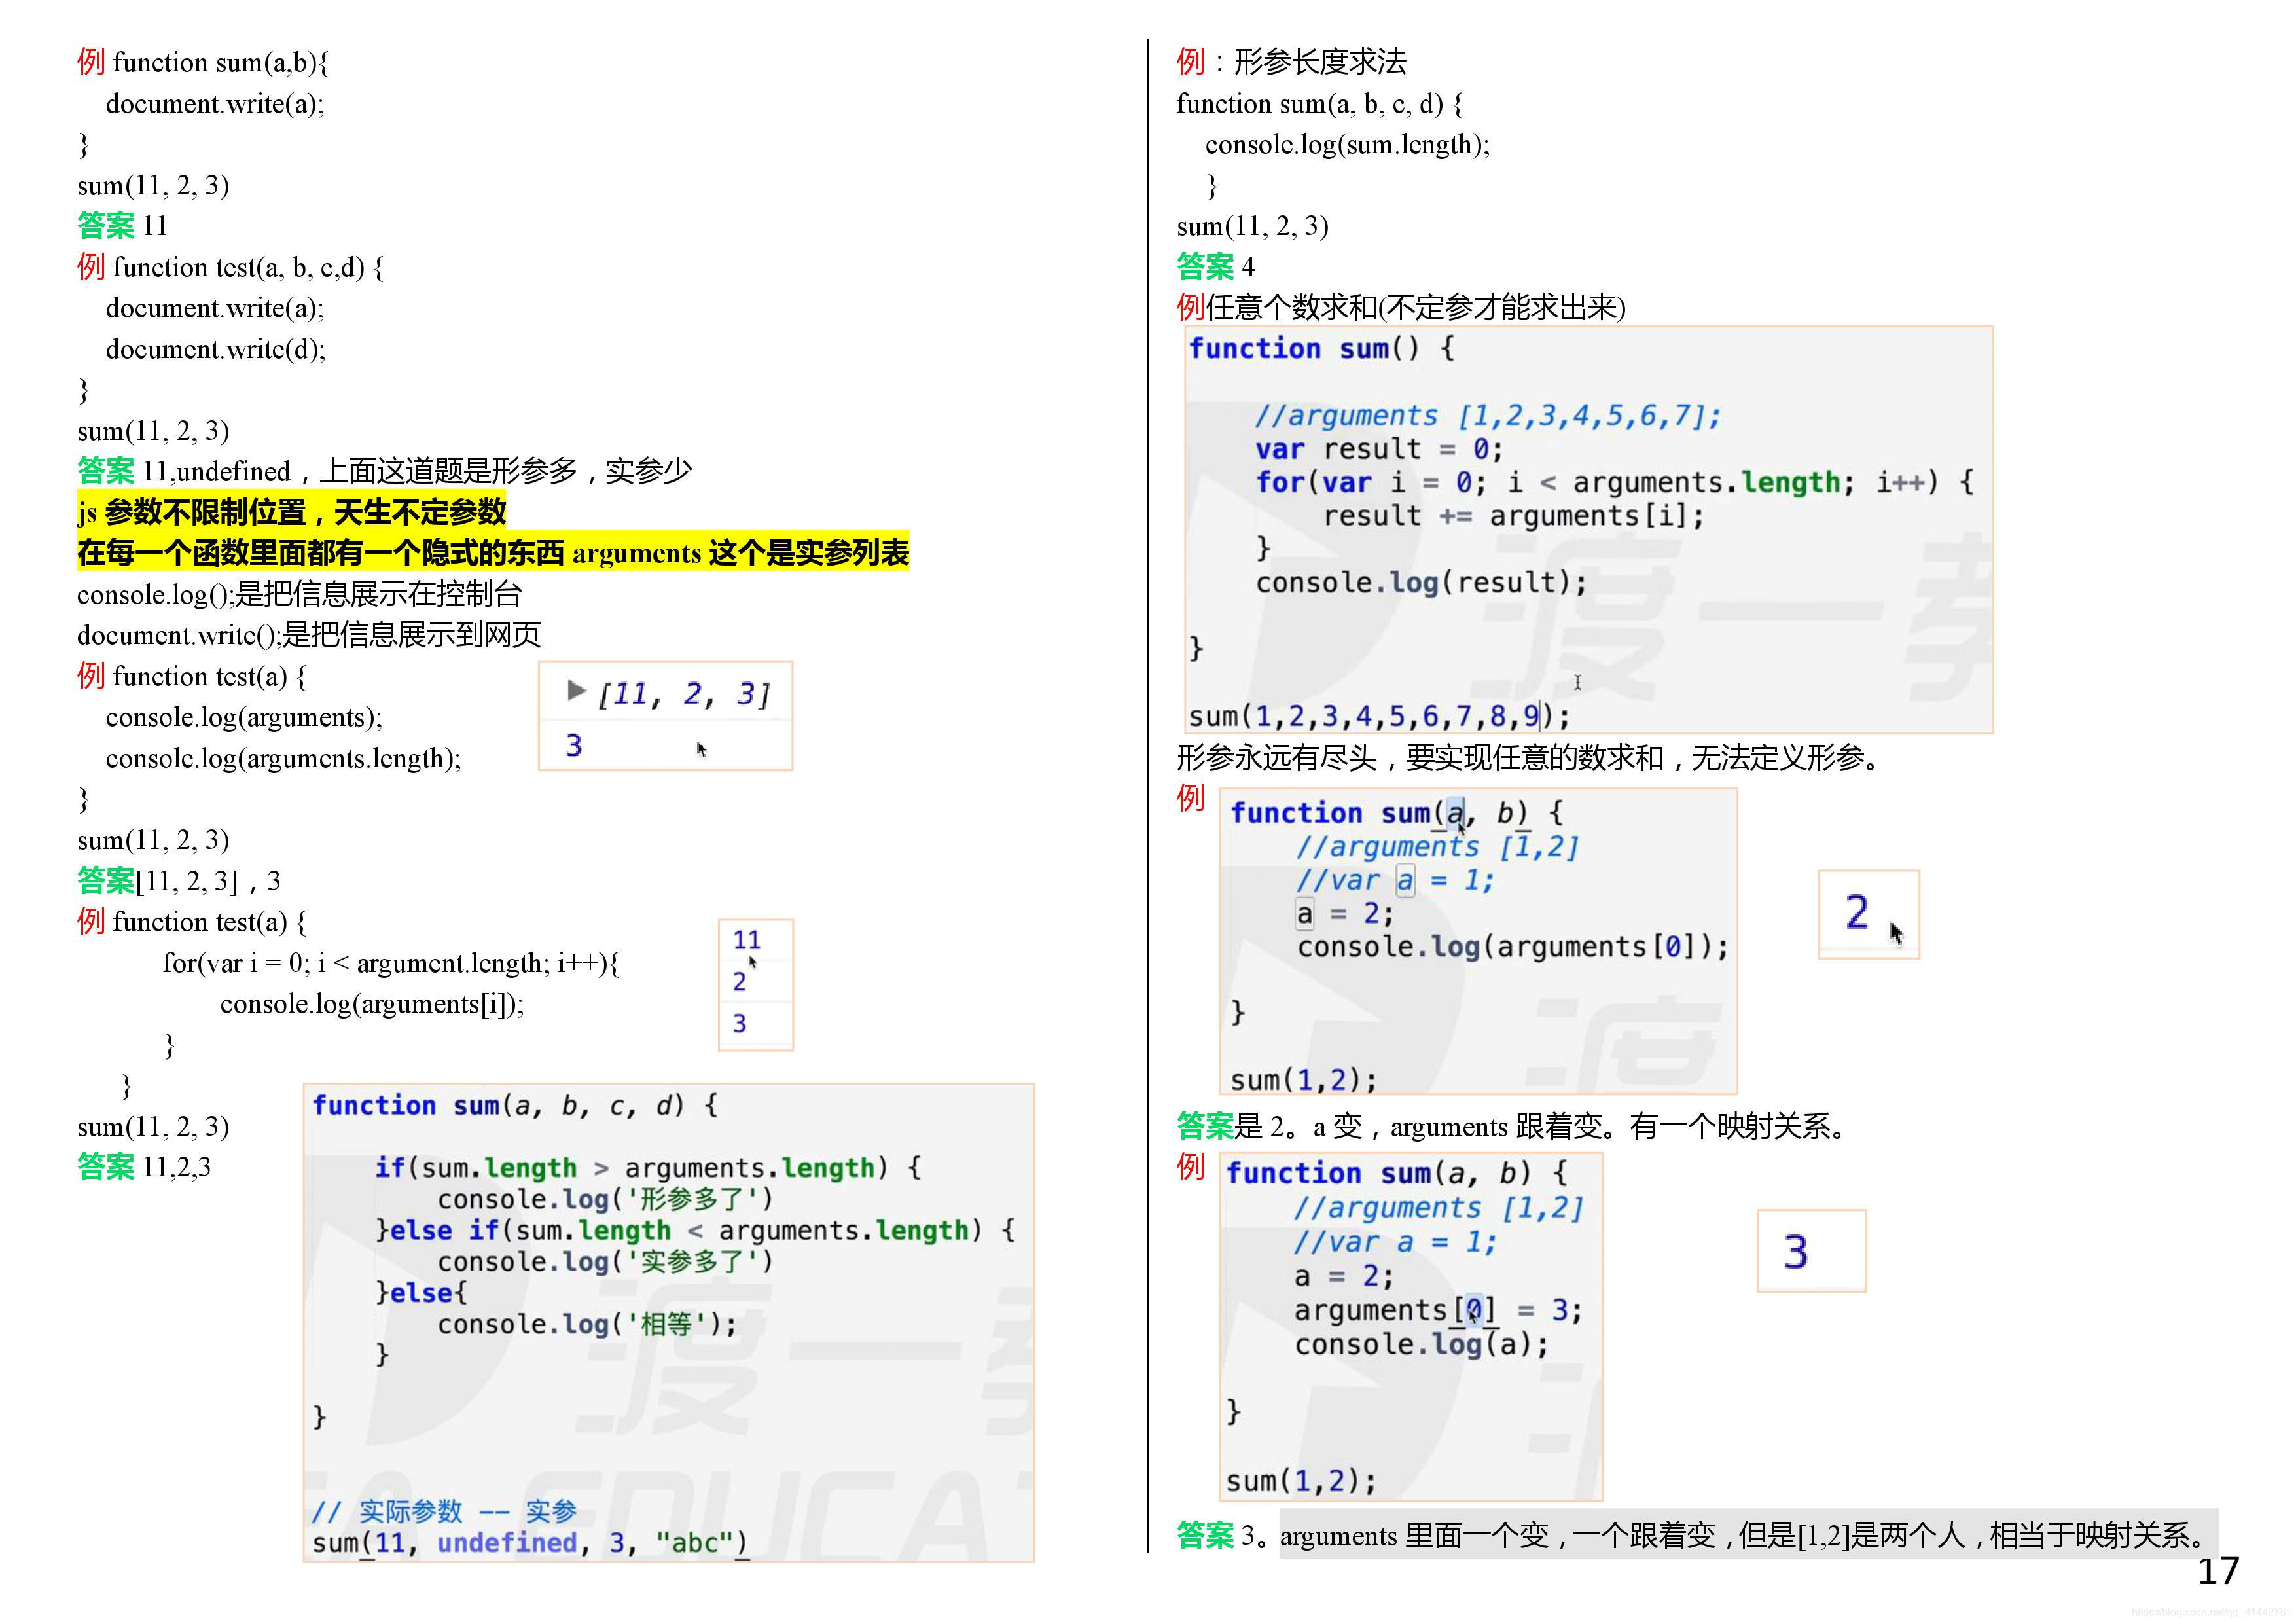Click code line 'if(sum.length > arguments.length) {'
Viewport: 2296px width, 1624px height.
[648, 1167]
